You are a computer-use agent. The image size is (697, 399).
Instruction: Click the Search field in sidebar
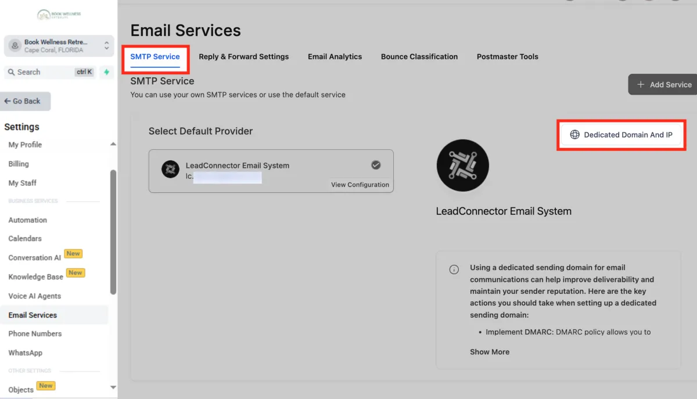click(x=50, y=72)
